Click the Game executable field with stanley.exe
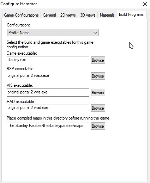Image resolution: width=150 pixels, height=183 pixels. [x=48, y=60]
